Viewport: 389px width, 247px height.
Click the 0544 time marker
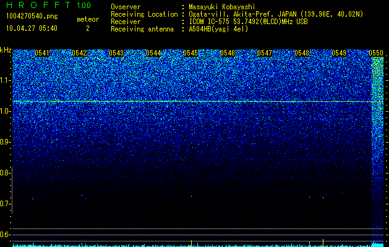[153, 53]
